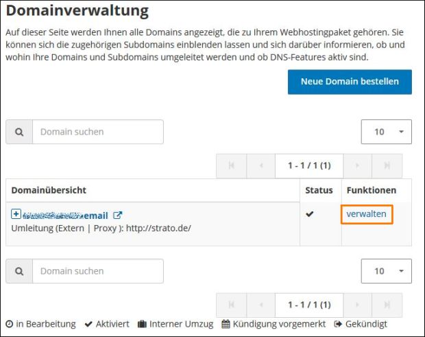Go to first page in upper pagination
Image resolution: width=425 pixels, height=337 pixels.
[x=231, y=165]
